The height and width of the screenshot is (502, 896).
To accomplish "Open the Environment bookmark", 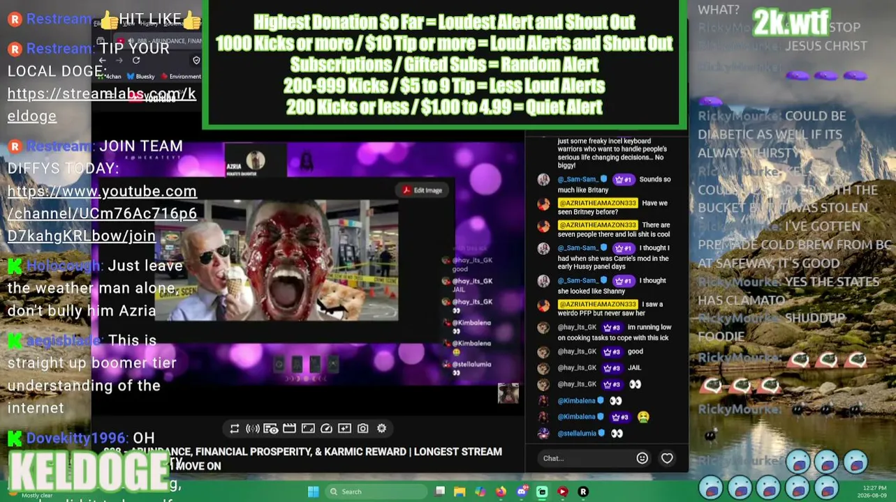I will tap(180, 77).
